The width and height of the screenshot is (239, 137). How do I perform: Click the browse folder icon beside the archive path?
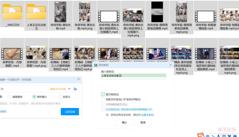[x=76, y=89]
